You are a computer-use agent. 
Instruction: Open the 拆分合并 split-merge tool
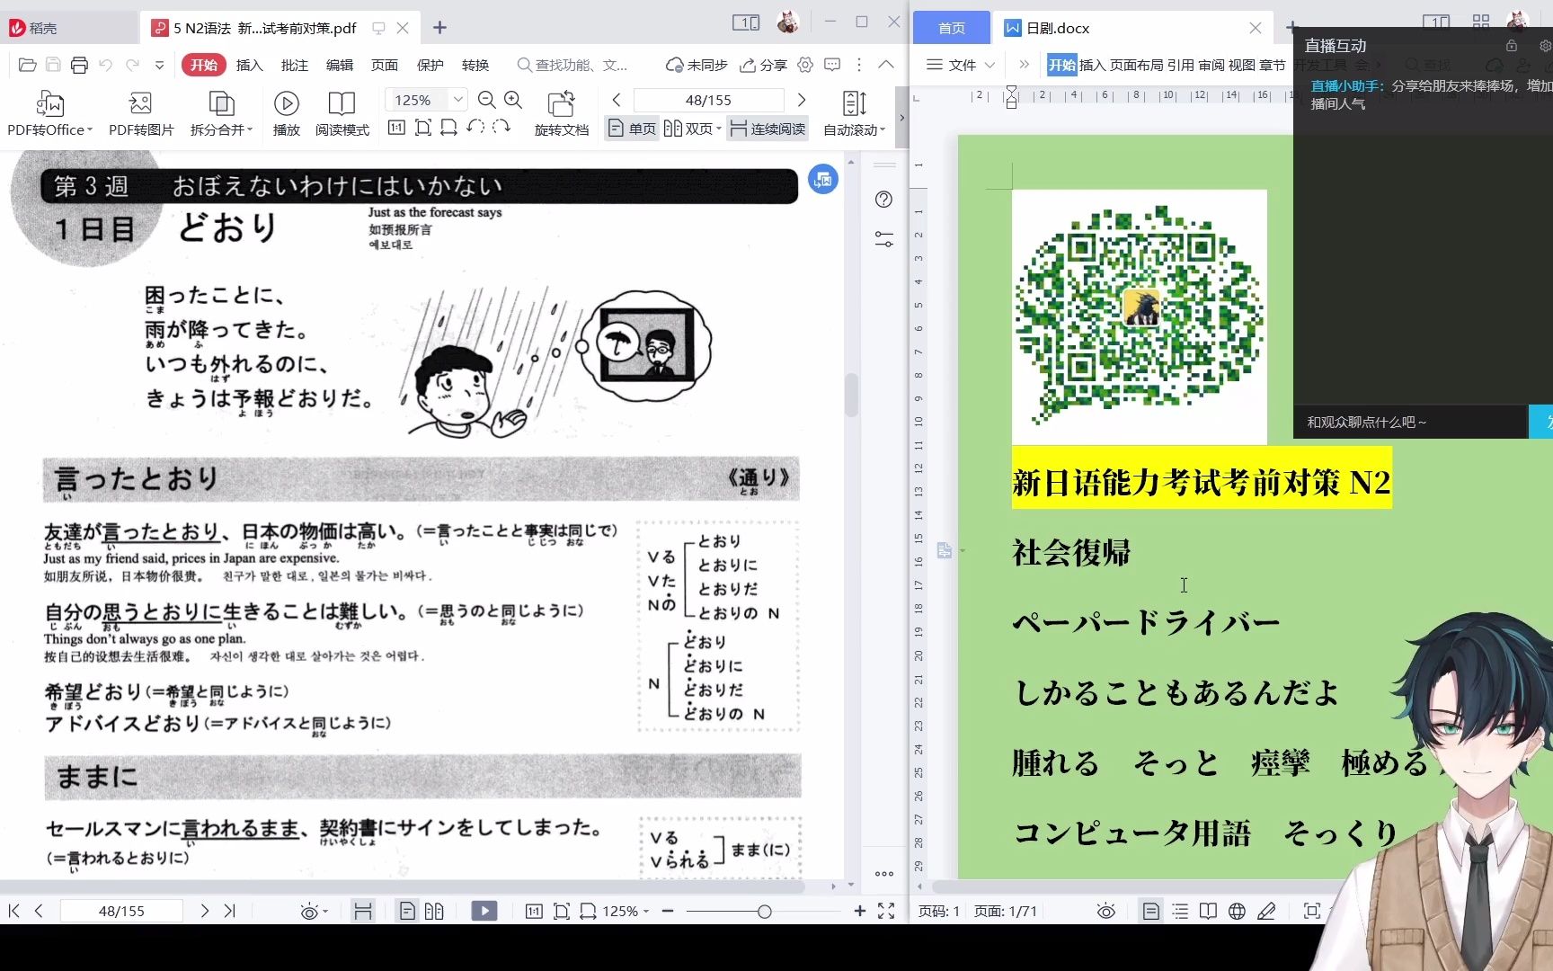point(221,113)
